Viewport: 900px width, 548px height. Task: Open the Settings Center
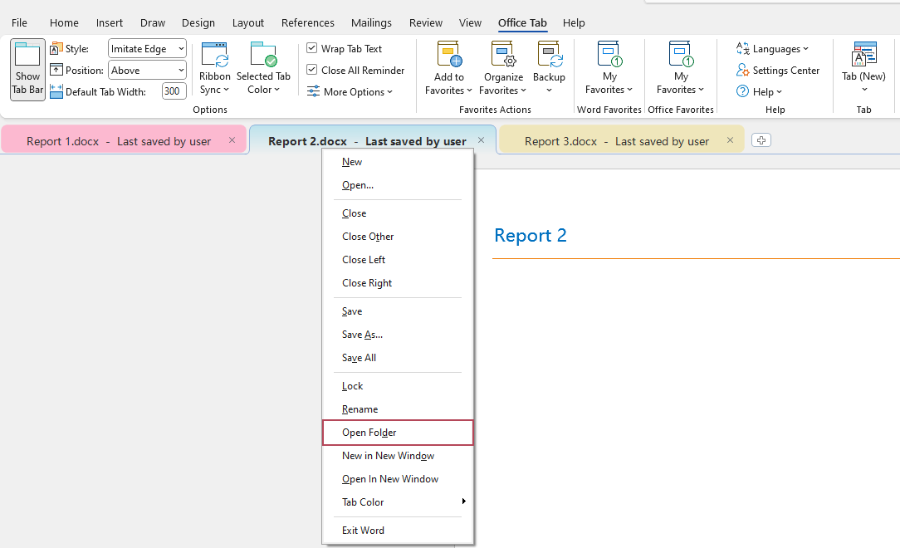tap(785, 71)
